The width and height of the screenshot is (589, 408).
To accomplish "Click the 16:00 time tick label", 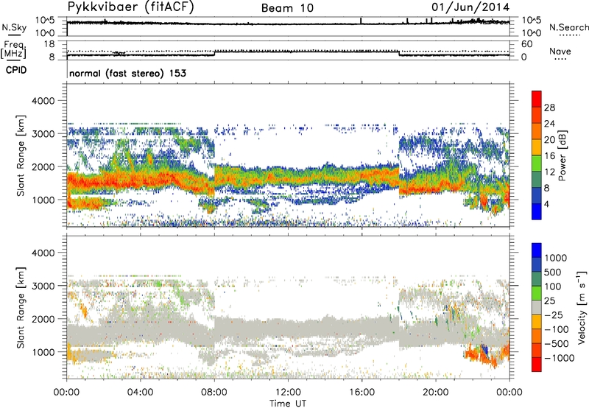I will tap(361, 393).
